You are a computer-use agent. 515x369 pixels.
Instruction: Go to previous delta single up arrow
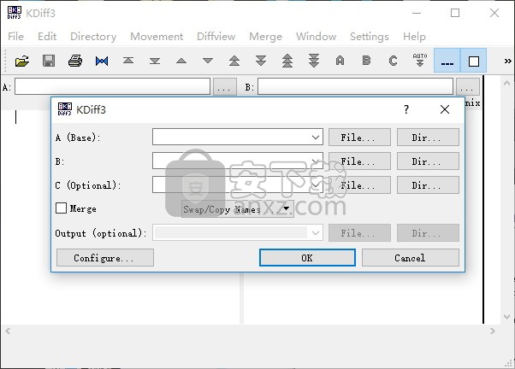point(181,61)
